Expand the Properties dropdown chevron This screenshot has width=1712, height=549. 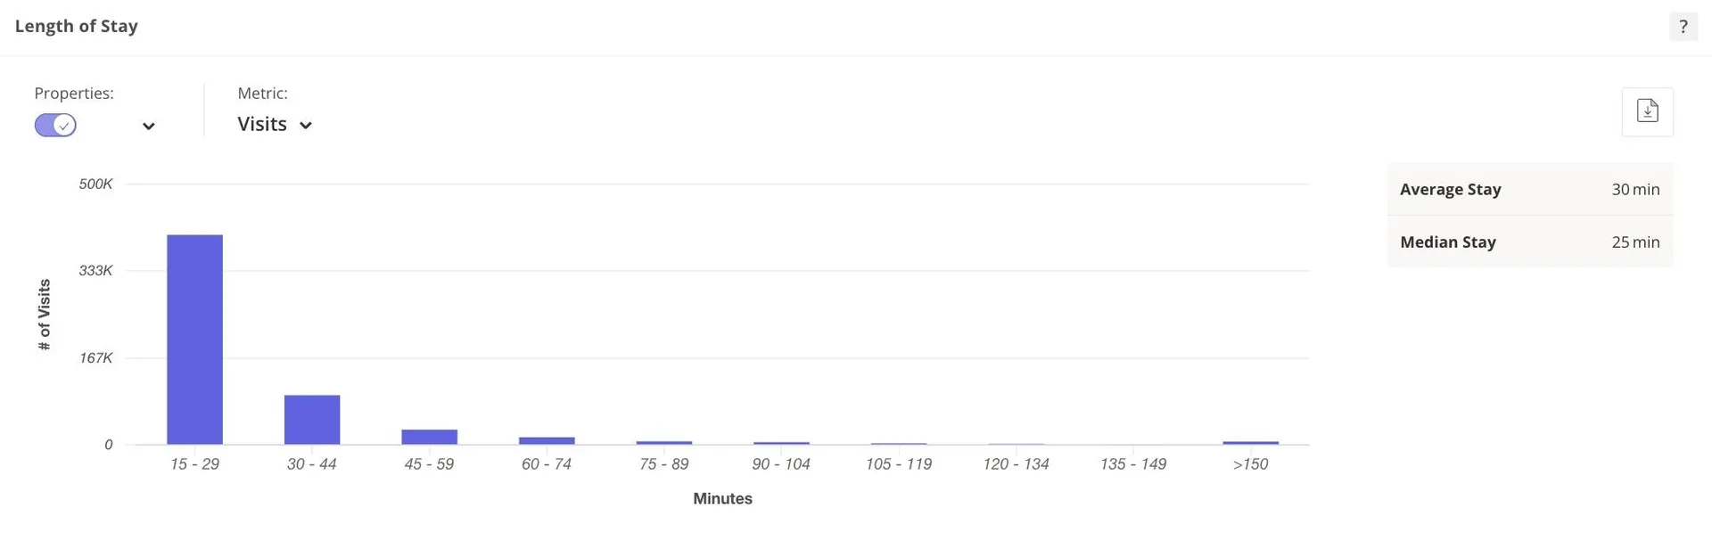click(149, 126)
